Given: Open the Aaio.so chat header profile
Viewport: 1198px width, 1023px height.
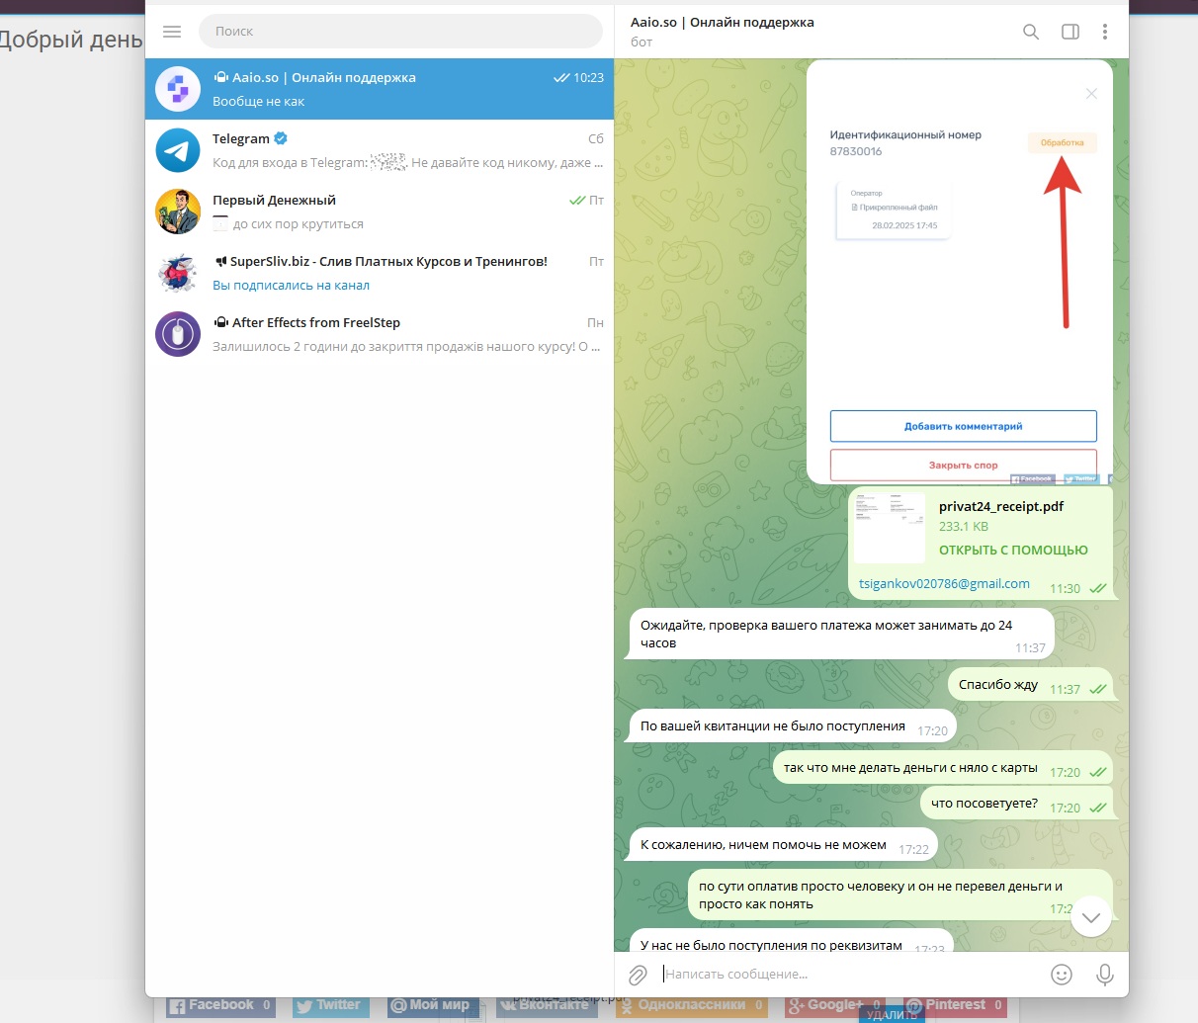Looking at the screenshot, I should (723, 31).
